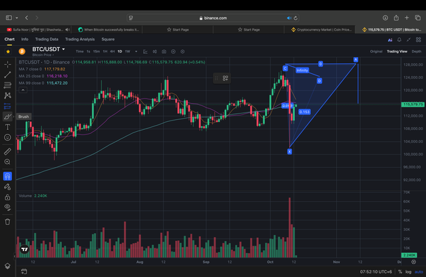Click the binance.com address bar
This screenshot has width=426, height=277.
tap(213, 18)
